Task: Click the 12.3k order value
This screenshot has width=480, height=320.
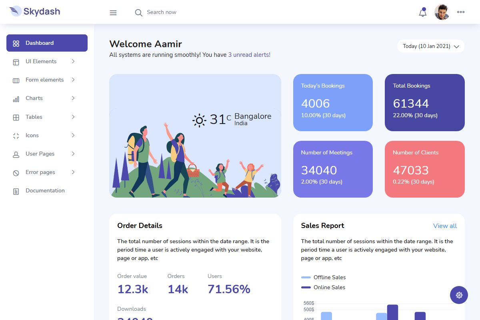Action: (x=133, y=289)
